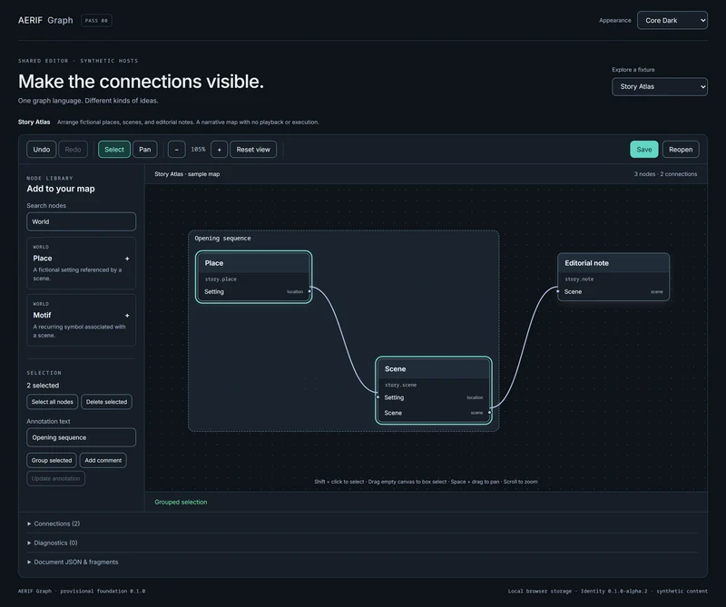
Task: Click Delete selected button
Action: point(106,402)
